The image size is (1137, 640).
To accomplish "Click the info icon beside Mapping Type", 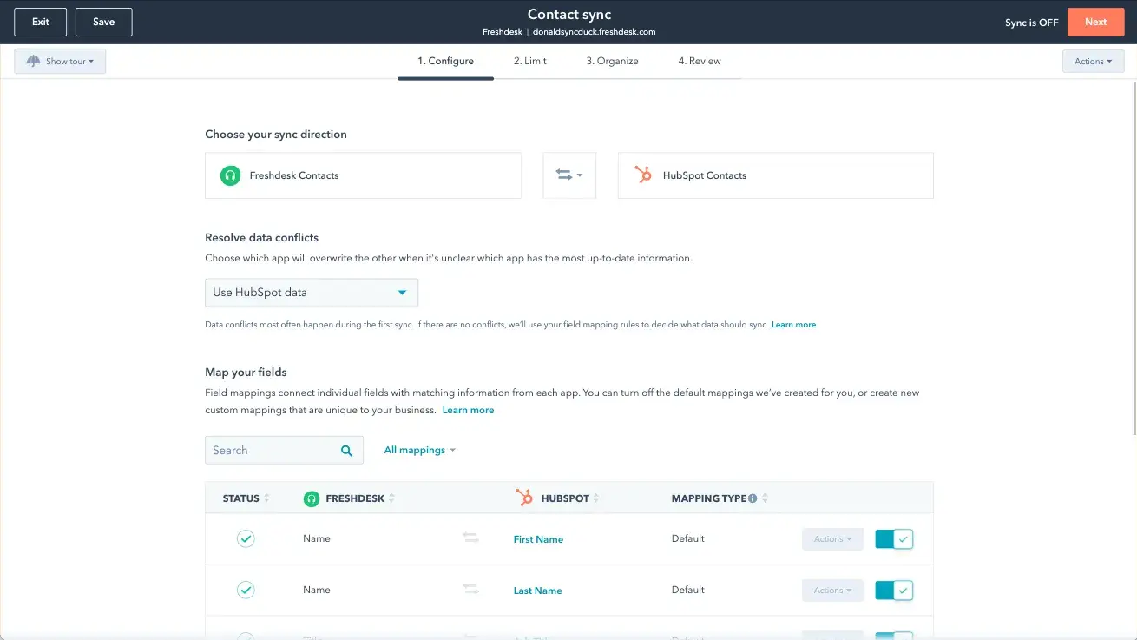I will 753,498.
